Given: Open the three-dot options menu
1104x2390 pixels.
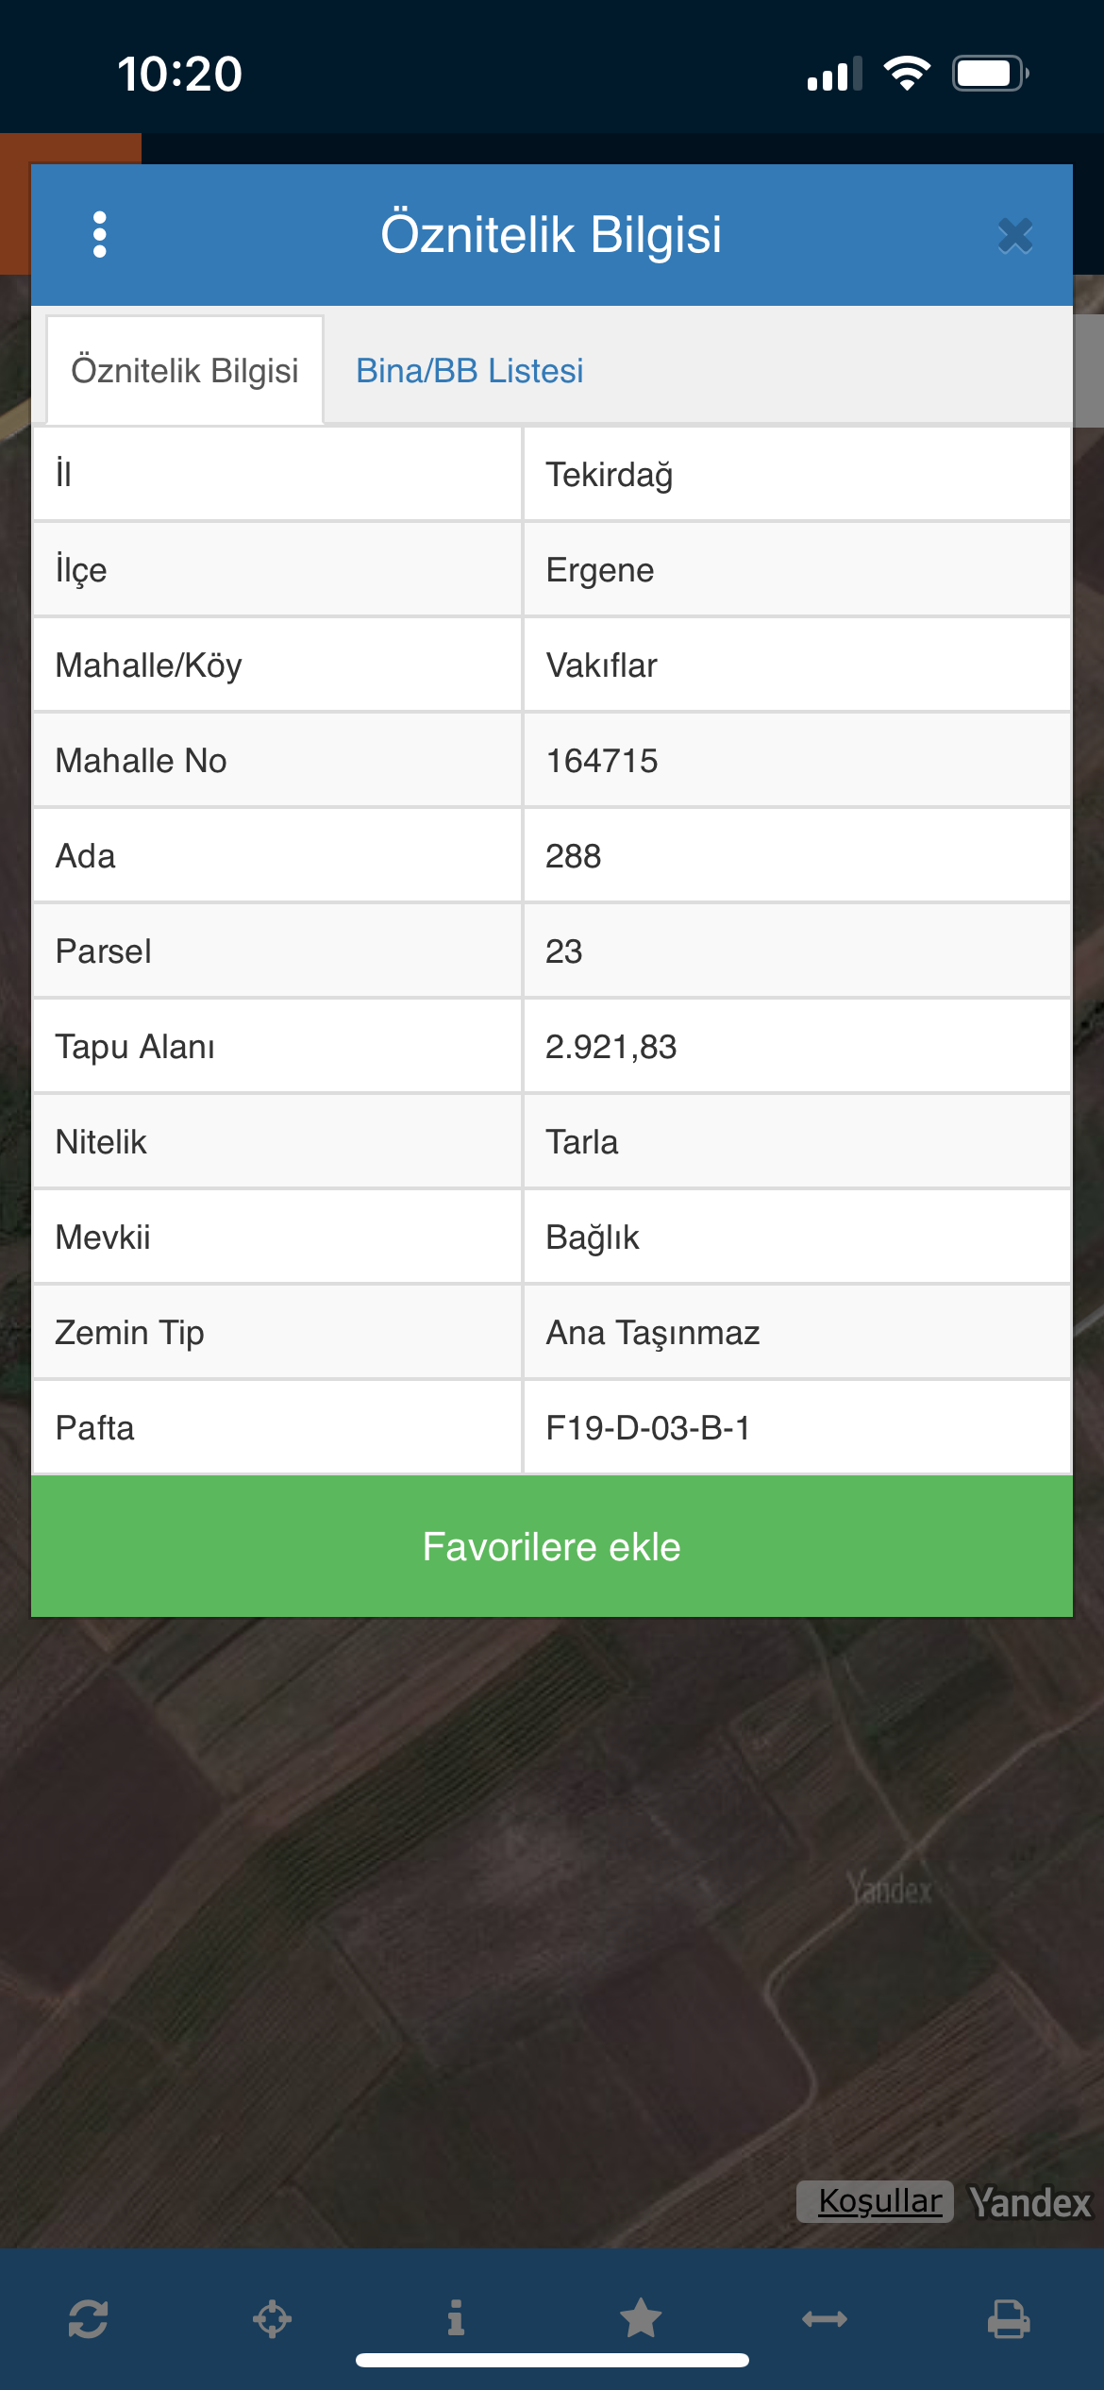Looking at the screenshot, I should point(100,234).
